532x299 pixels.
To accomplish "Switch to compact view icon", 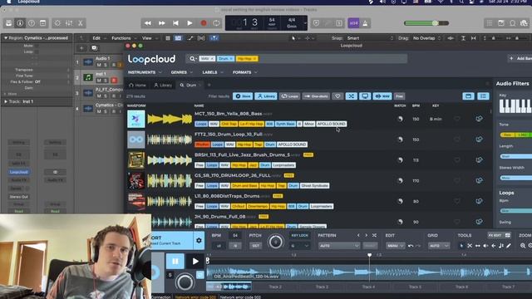I will (468, 96).
